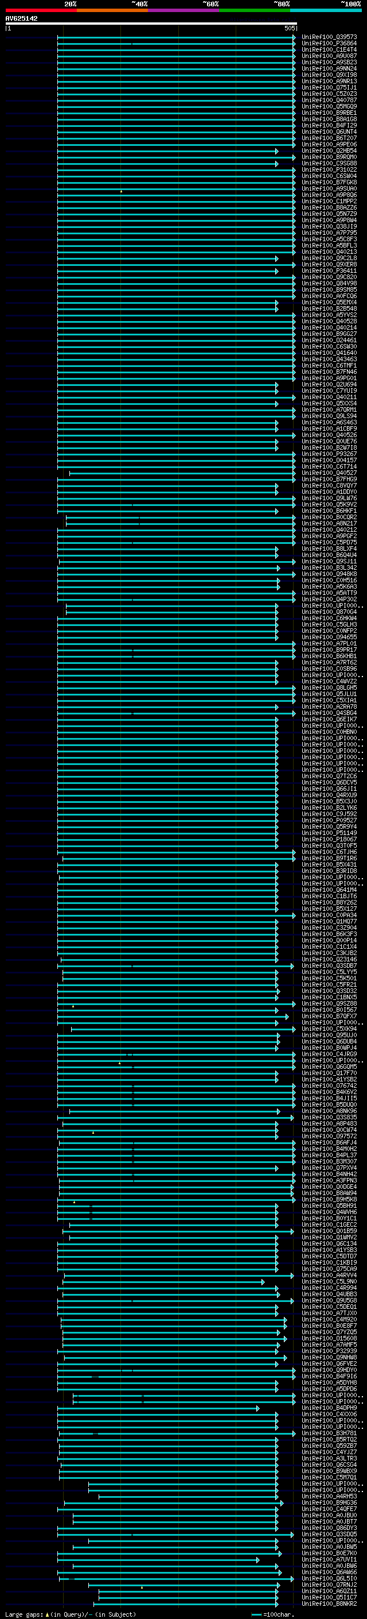
Task: Click the query end position label 505
Action: pyautogui.click(x=289, y=28)
